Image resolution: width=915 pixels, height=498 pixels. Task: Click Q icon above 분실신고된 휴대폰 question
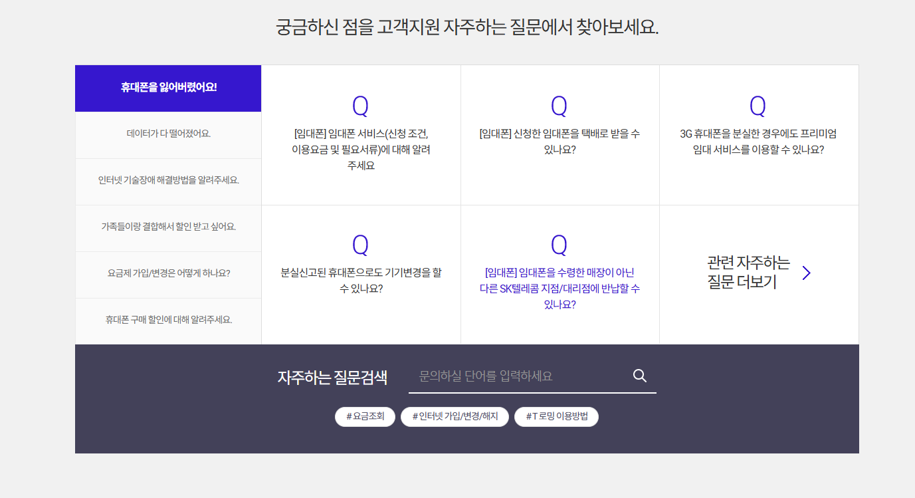[x=360, y=245]
